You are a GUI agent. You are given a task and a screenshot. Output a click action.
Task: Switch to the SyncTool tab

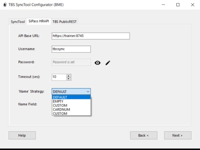18,22
